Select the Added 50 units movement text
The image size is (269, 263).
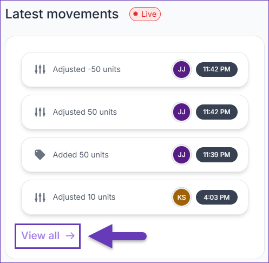tap(81, 155)
